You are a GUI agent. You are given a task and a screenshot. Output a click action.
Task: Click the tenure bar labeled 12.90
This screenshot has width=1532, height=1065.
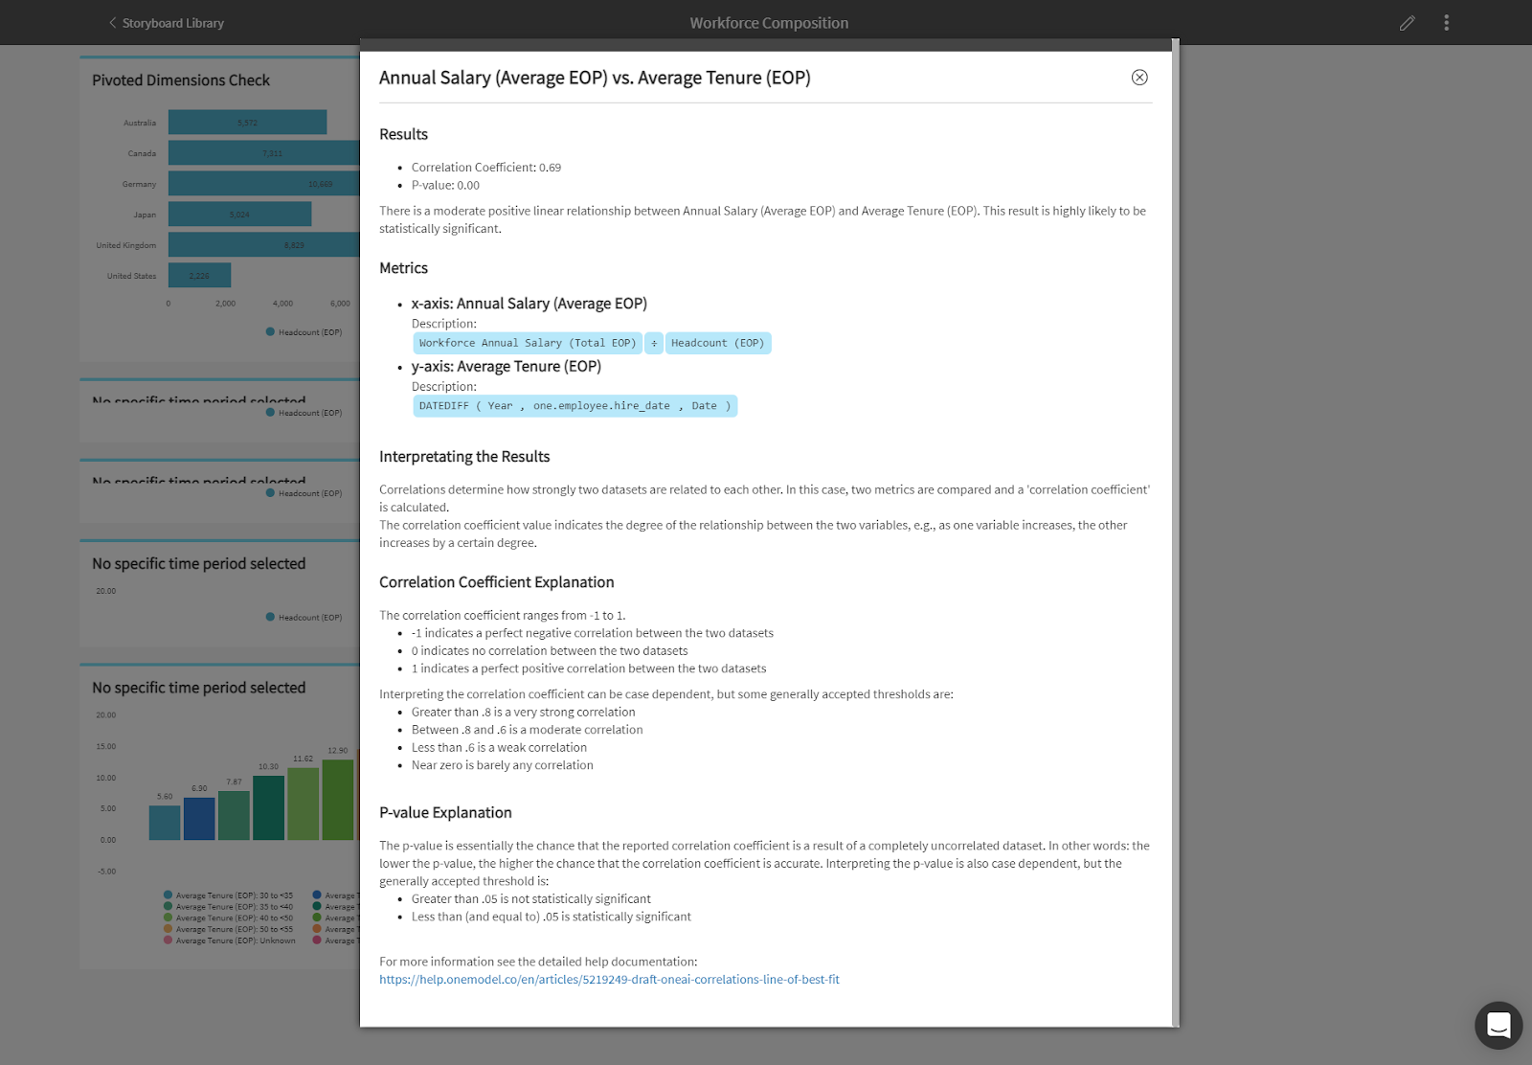tap(338, 800)
